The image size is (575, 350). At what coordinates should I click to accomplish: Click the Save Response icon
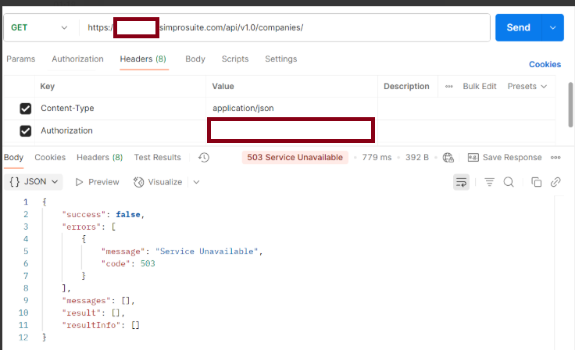pos(473,157)
